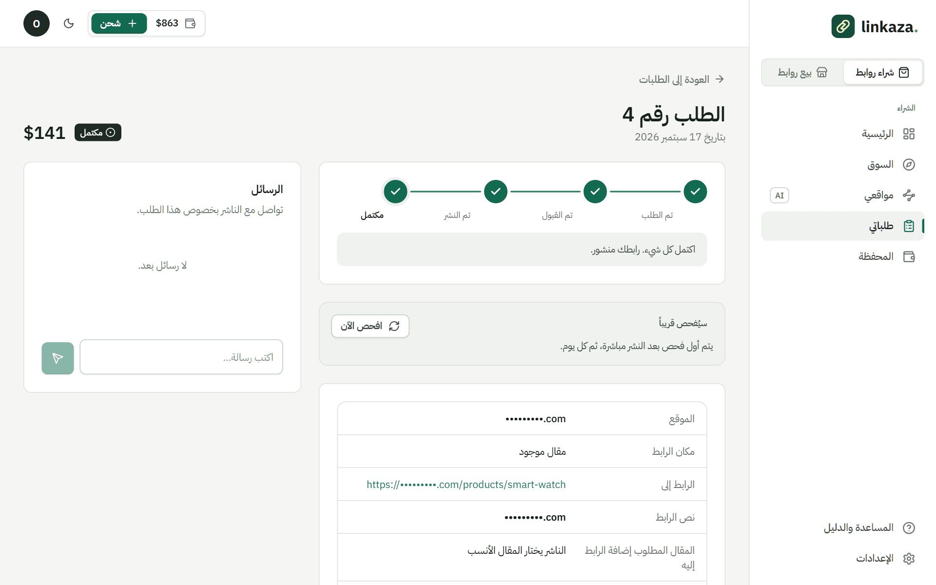Open the smart-watch product URL link

466,485
